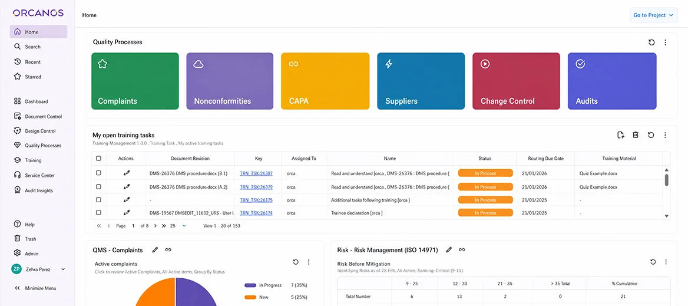Go to next page of training tasks

pos(155,226)
